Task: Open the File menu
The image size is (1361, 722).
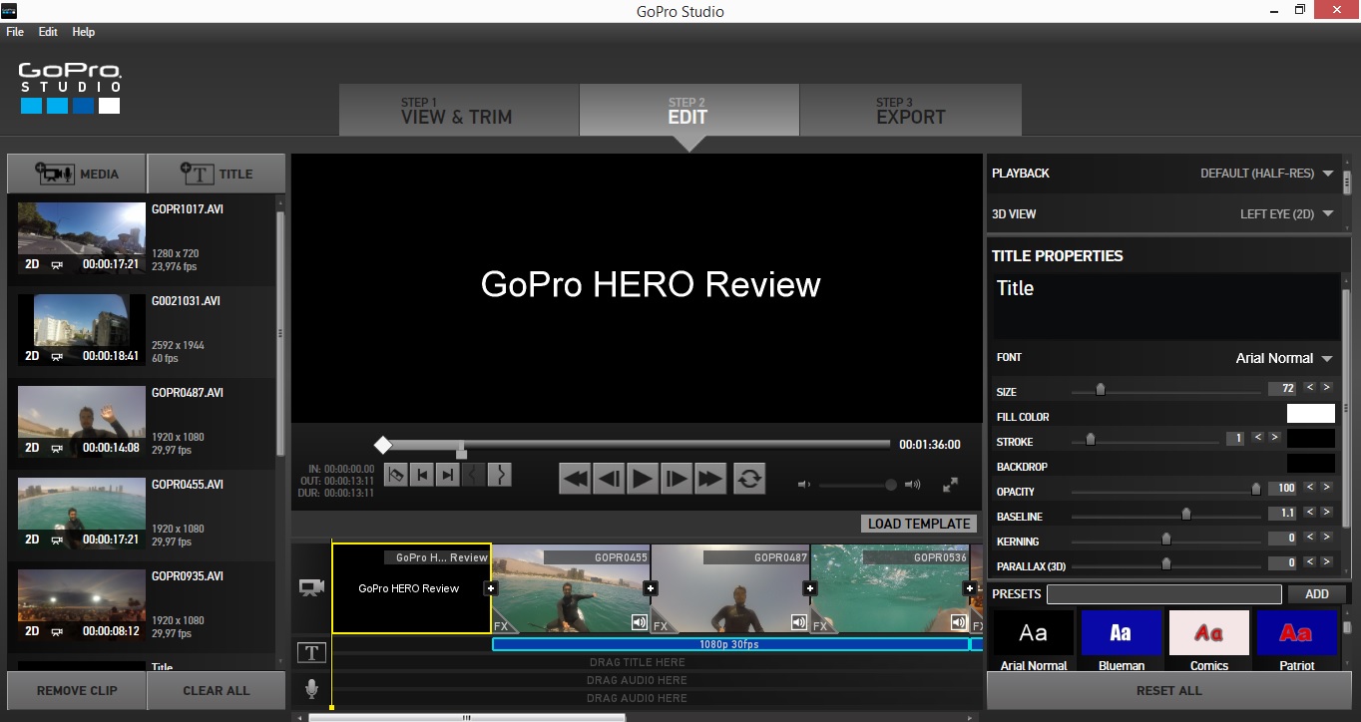Action: pos(15,32)
